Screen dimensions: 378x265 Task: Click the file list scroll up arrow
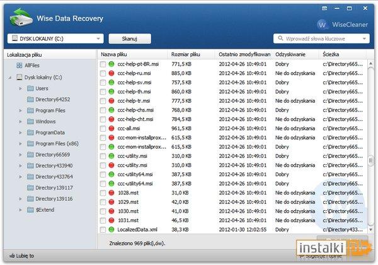(371, 64)
